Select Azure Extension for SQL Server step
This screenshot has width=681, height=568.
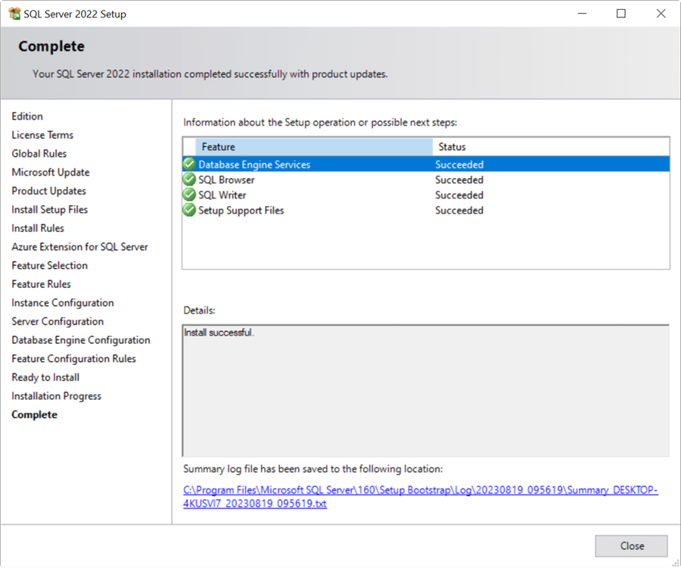tap(79, 246)
